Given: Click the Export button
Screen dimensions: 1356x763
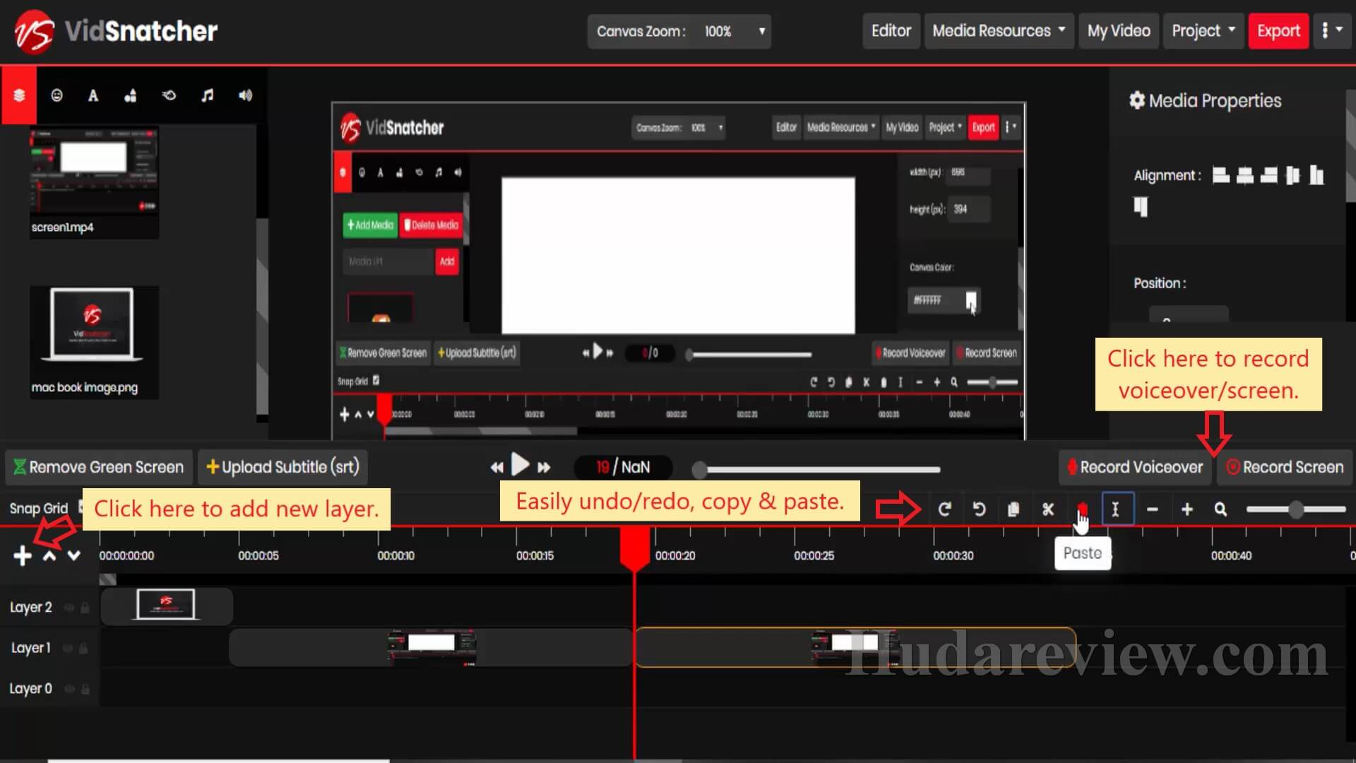Looking at the screenshot, I should 1278,31.
